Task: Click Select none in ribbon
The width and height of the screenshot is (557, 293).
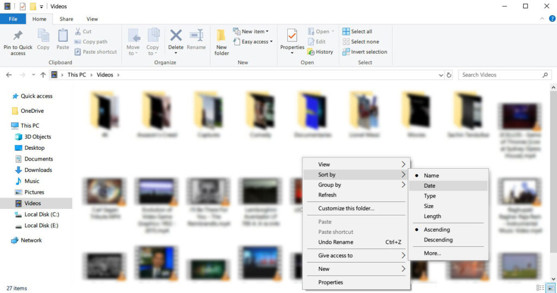Action: [361, 42]
